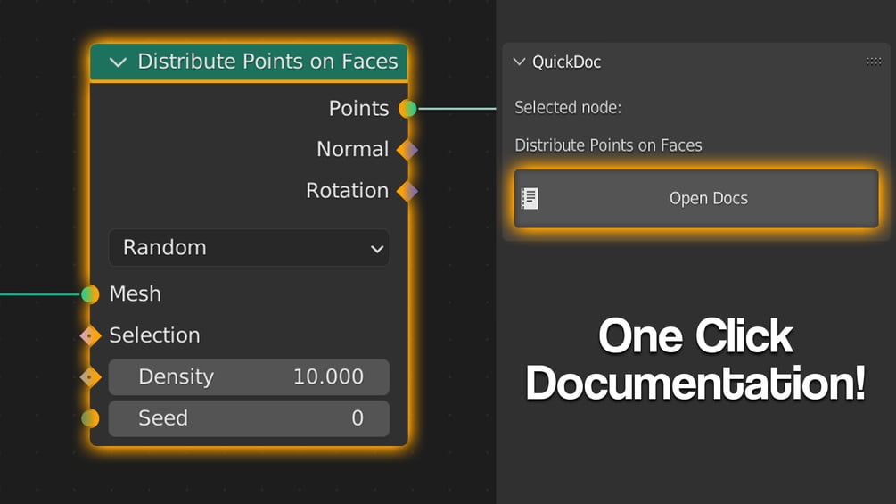The image size is (896, 504).
Task: Click the Points output label
Action: (x=359, y=109)
